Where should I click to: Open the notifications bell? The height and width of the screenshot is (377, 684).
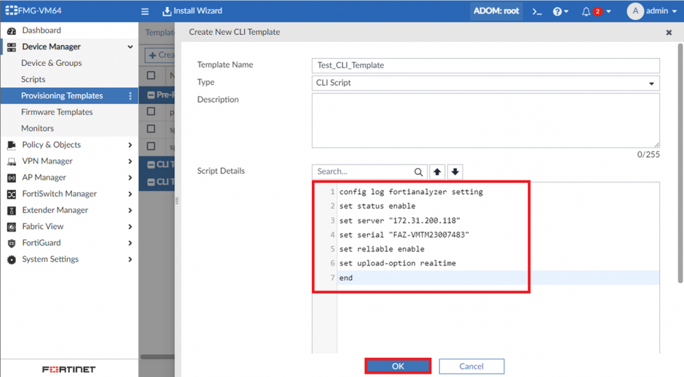click(x=586, y=12)
